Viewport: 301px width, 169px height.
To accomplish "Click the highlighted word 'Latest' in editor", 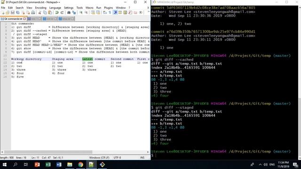I will tap(87, 59).
